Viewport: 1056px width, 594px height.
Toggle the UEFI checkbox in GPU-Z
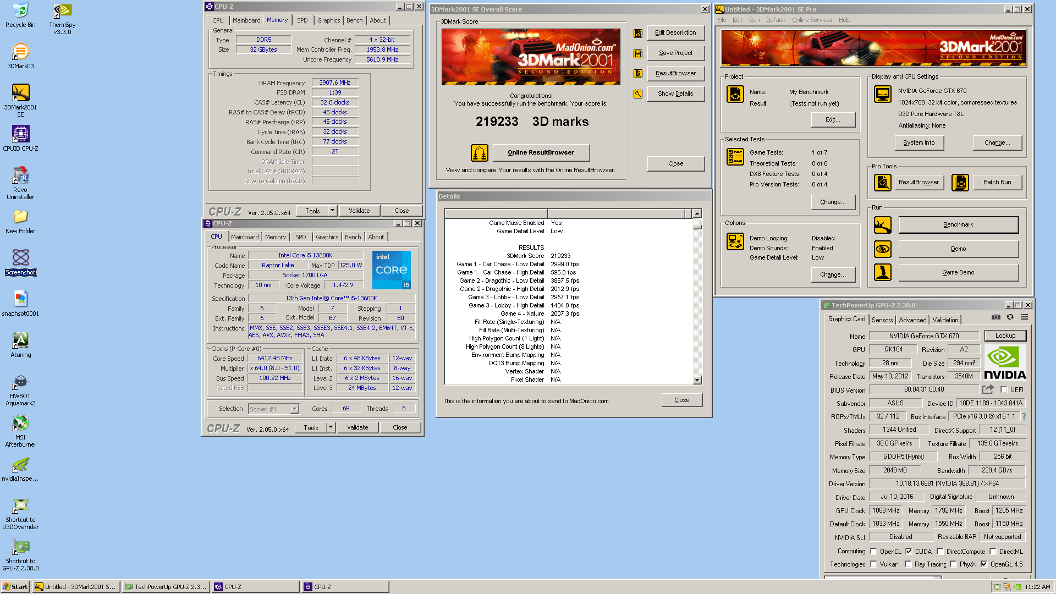click(x=1004, y=390)
